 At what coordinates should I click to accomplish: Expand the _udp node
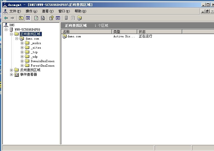pyautogui.click(x=22, y=57)
